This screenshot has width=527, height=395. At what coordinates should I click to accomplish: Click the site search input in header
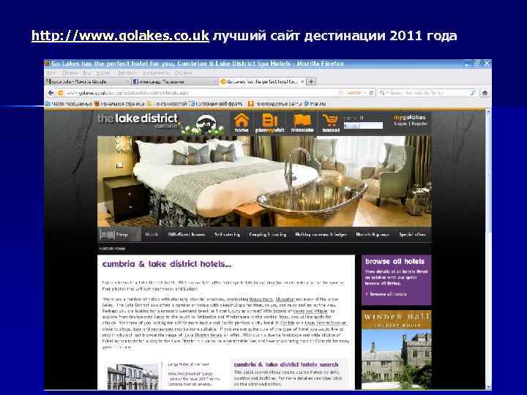point(363,126)
